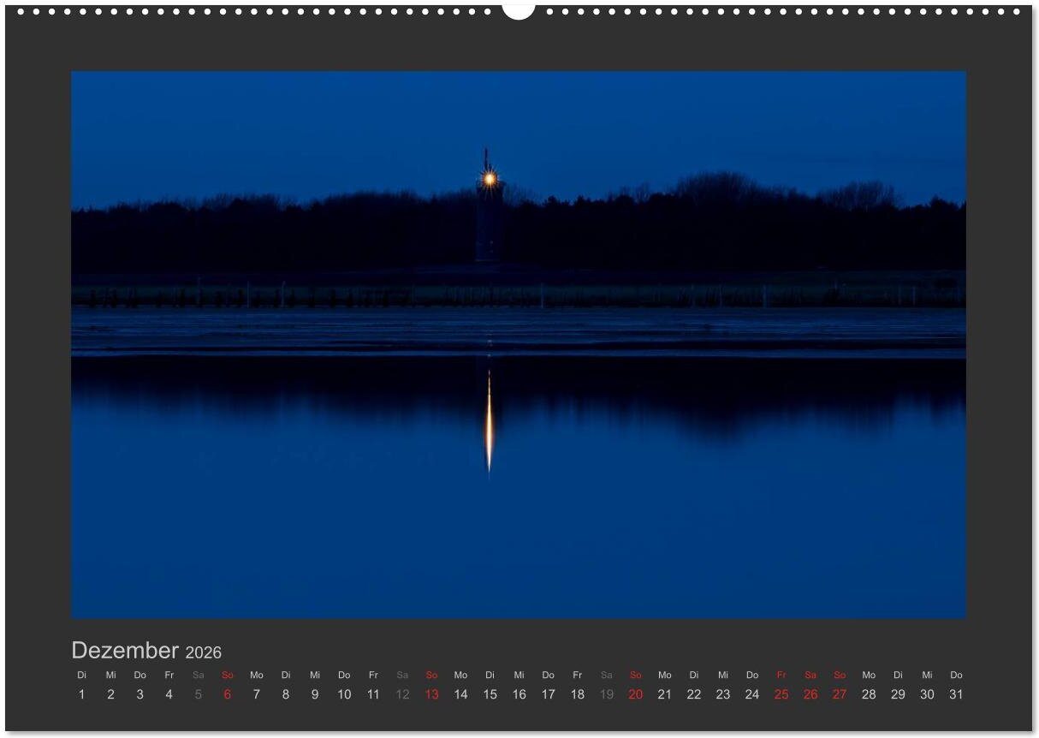Click the red Sunday date 27
The width and height of the screenshot is (1039, 738).
840,694
